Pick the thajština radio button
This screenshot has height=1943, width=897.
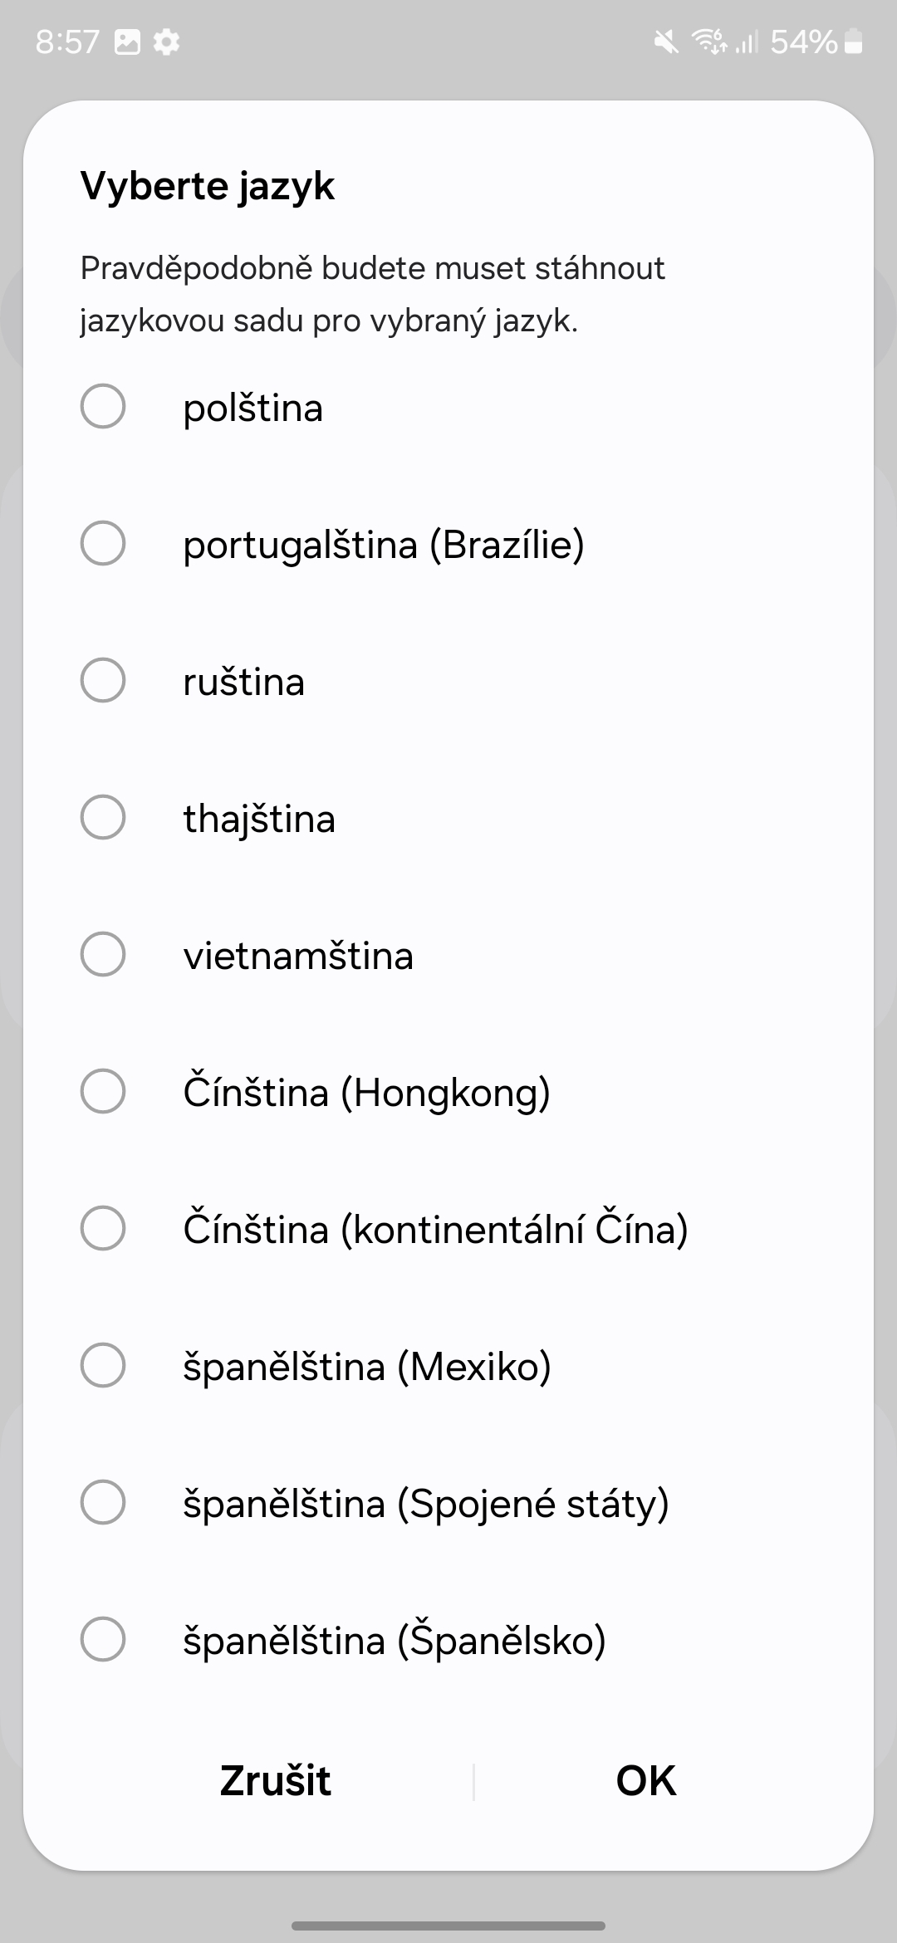(x=103, y=818)
